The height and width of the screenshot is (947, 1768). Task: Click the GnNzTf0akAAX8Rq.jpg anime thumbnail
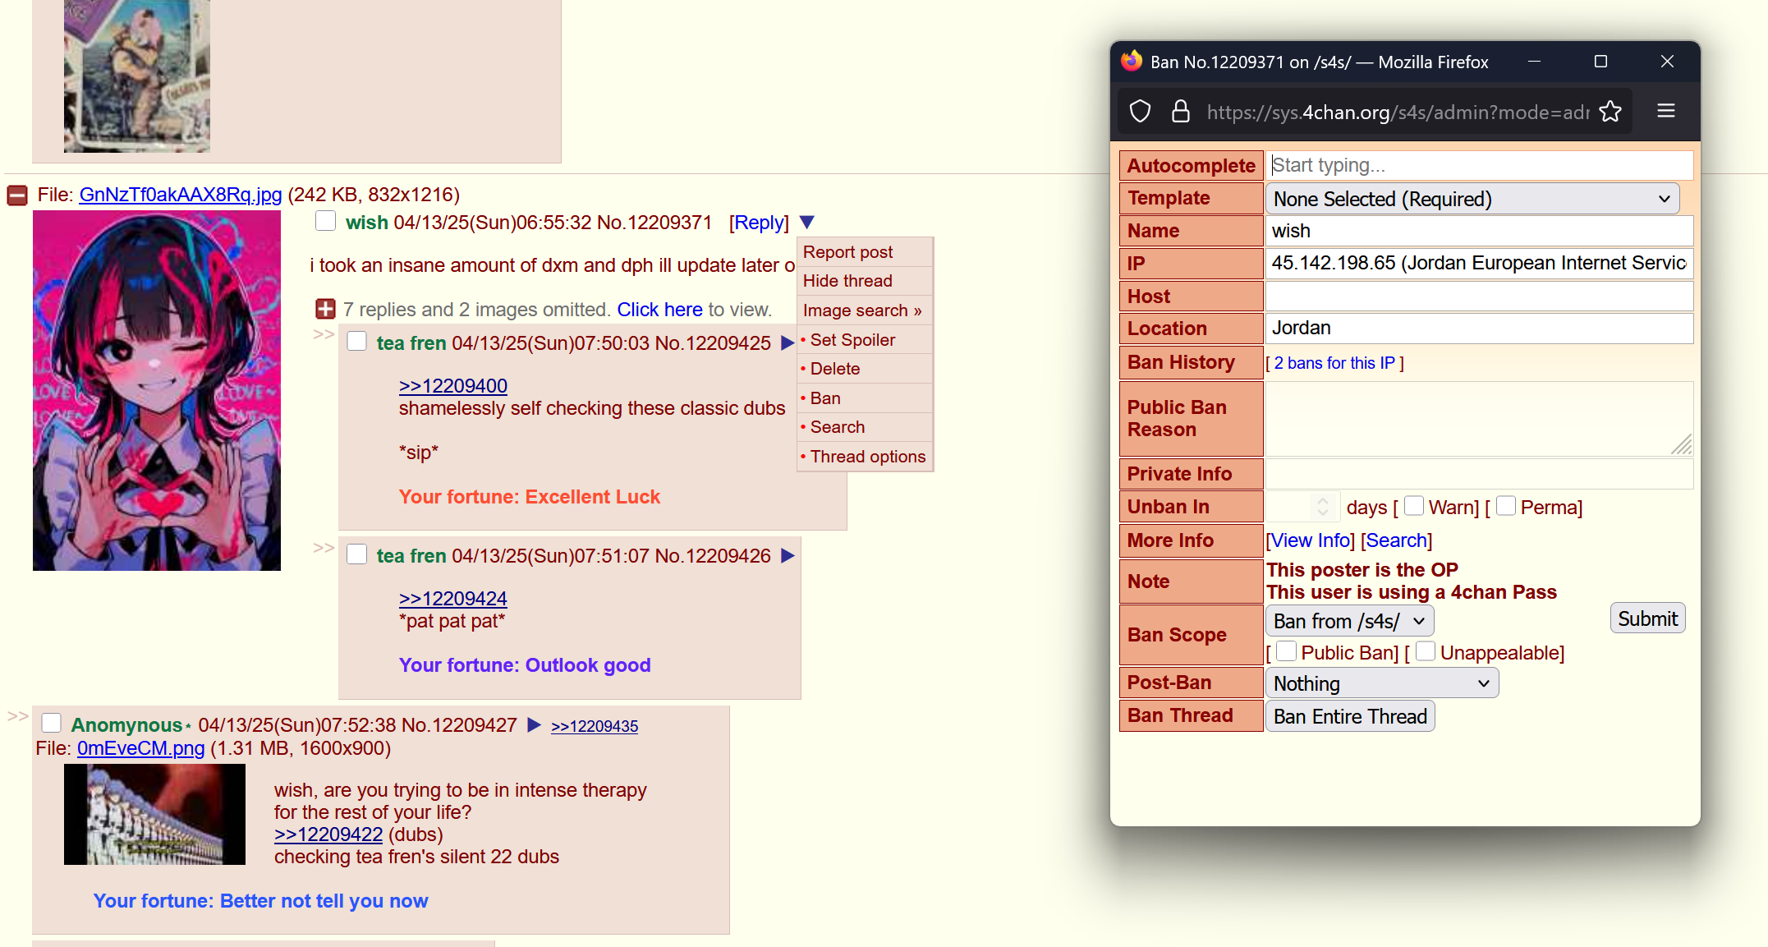coord(157,391)
